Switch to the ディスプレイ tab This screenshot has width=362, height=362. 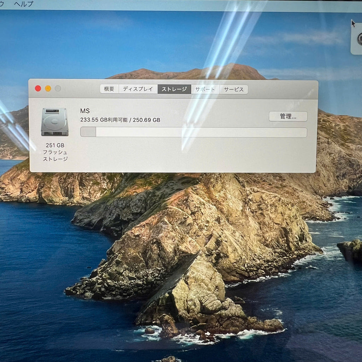click(x=138, y=89)
